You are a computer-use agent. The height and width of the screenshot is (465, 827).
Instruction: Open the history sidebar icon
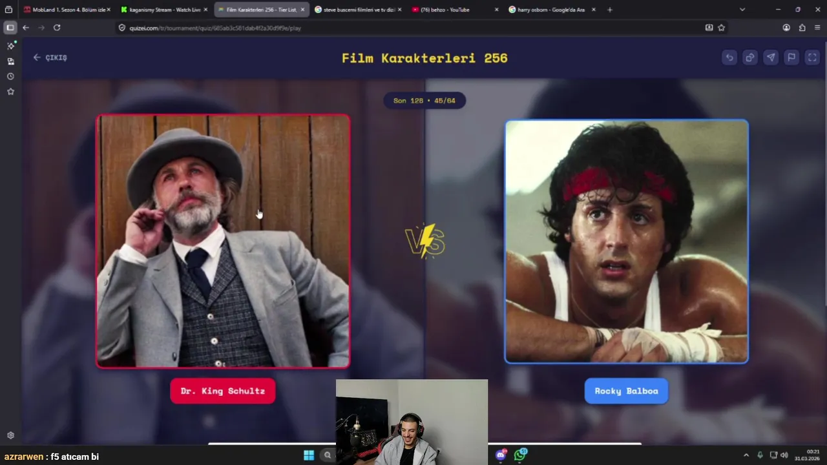(10, 76)
